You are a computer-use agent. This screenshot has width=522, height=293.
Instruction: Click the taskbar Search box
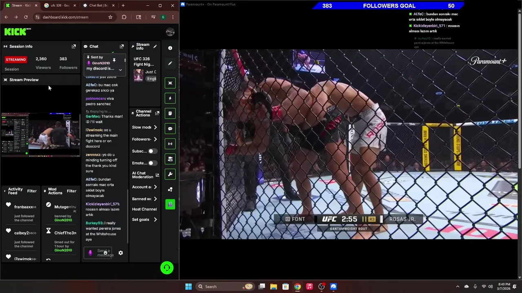pyautogui.click(x=225, y=286)
